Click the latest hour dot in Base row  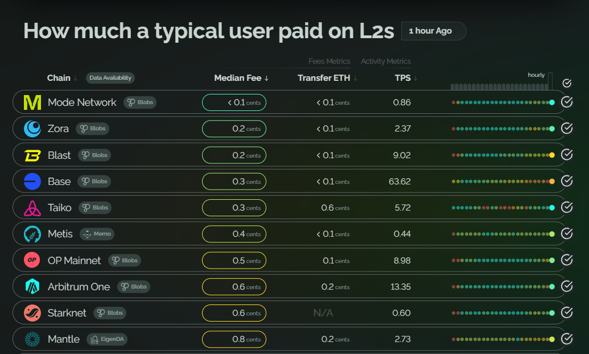552,182
